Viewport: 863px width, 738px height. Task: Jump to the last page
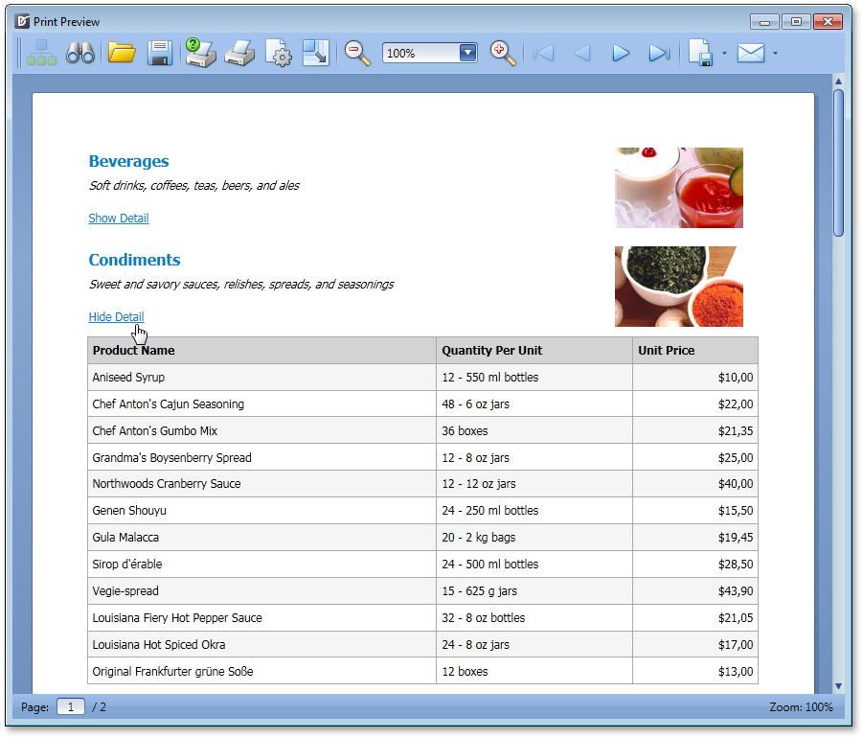click(x=659, y=53)
